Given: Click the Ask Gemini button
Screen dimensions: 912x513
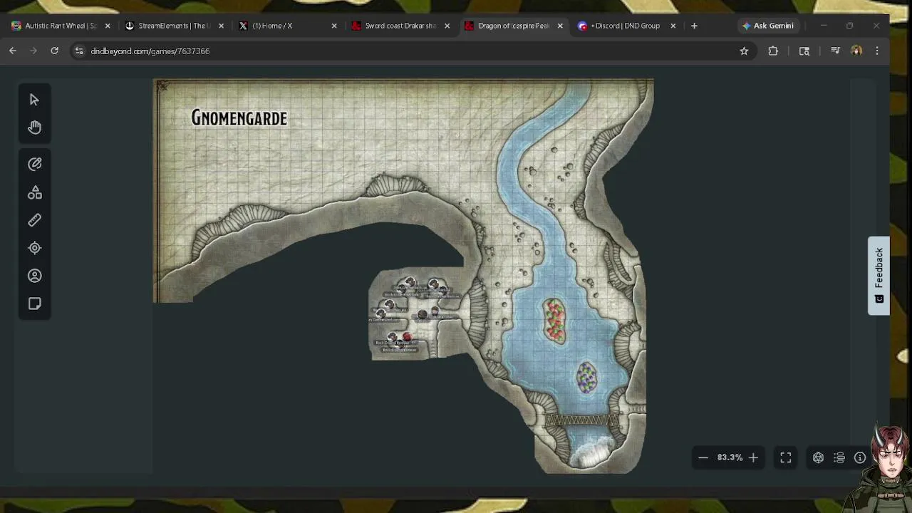Looking at the screenshot, I should [x=767, y=26].
